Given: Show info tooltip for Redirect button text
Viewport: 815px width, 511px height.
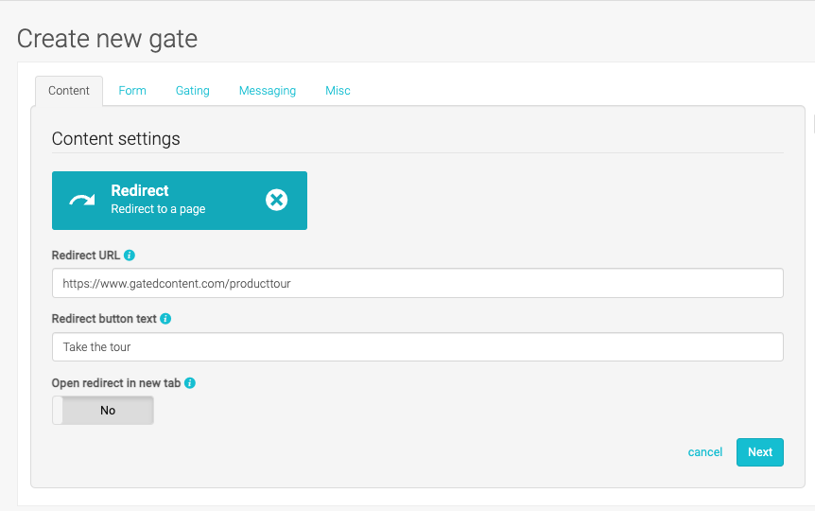Looking at the screenshot, I should tap(165, 319).
